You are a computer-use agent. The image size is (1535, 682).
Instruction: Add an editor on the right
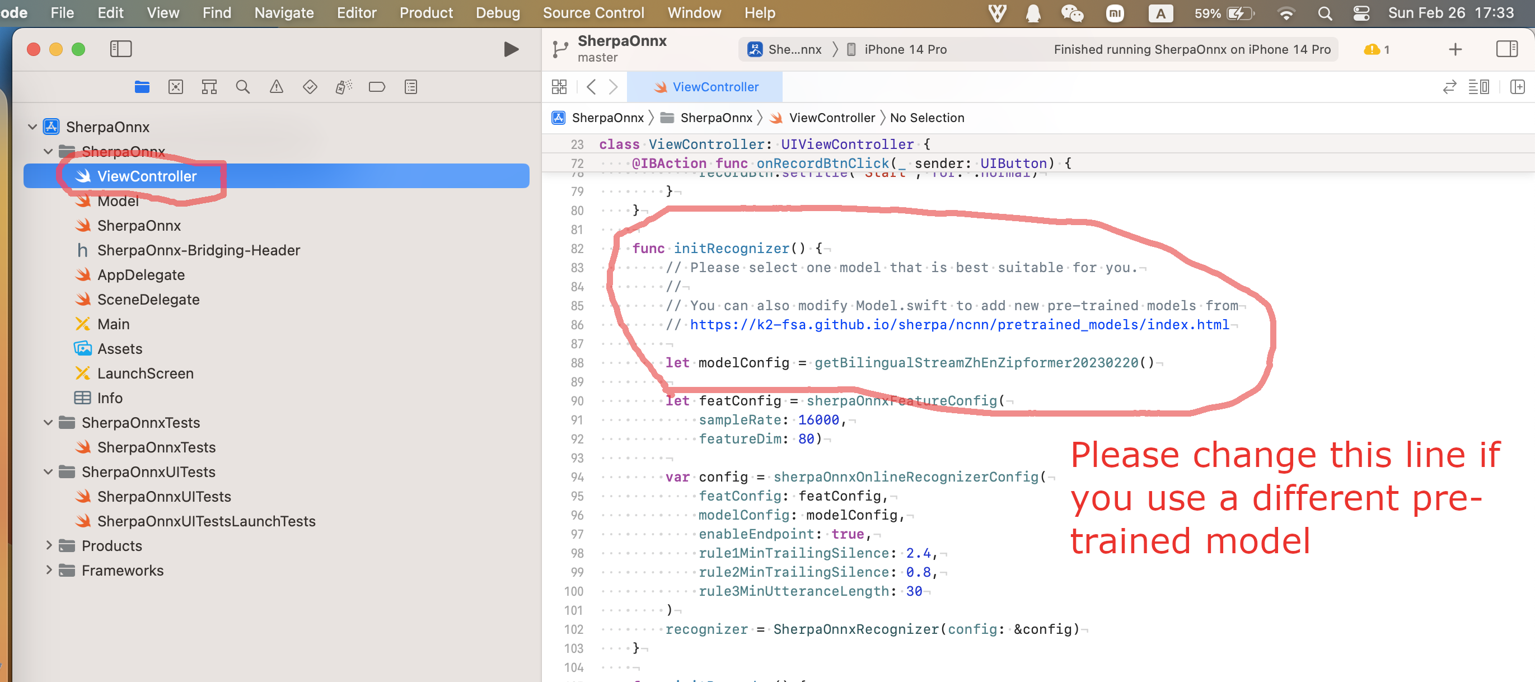pos(1517,87)
